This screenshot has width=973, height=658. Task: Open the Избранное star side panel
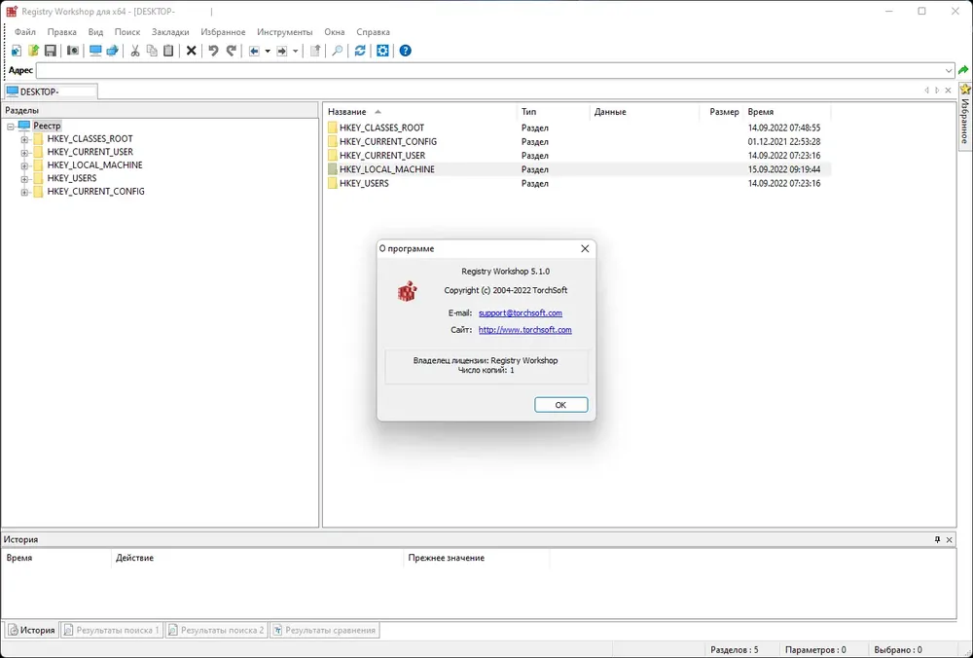pyautogui.click(x=965, y=116)
